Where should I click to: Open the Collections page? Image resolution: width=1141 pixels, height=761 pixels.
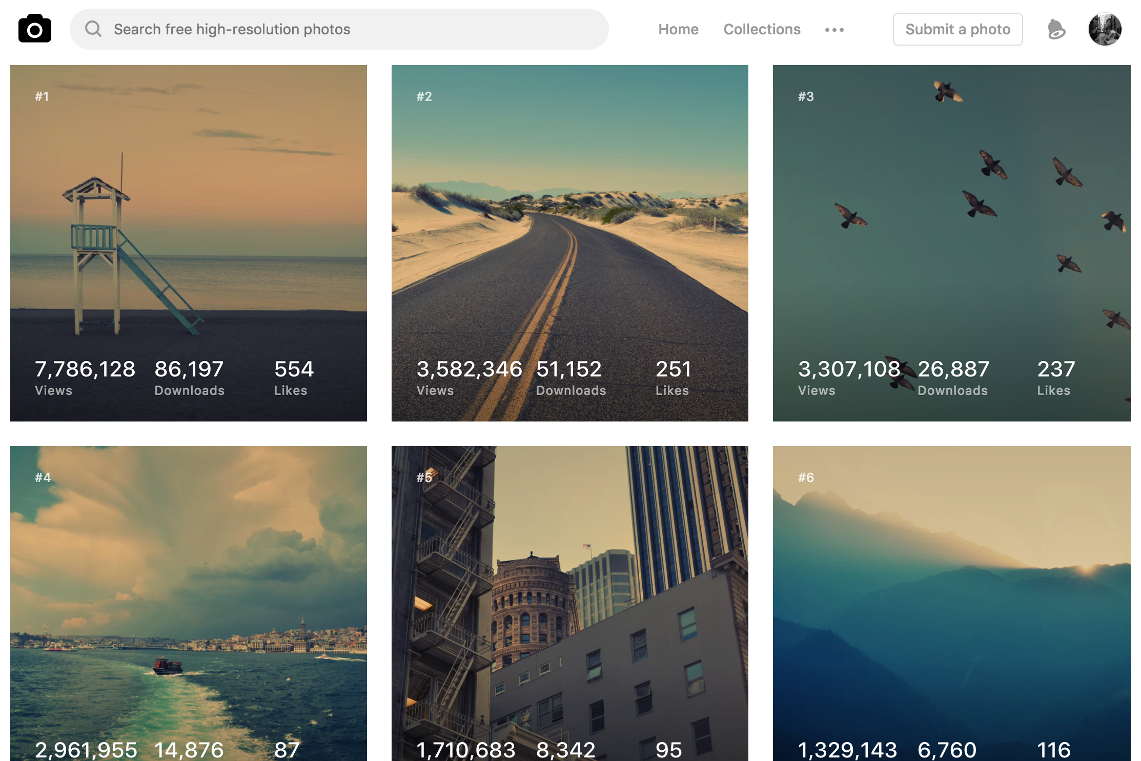click(x=762, y=29)
